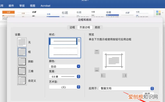Open the Acrobat ribbon tab
Viewport: 165px width, 102px height.
45,6
